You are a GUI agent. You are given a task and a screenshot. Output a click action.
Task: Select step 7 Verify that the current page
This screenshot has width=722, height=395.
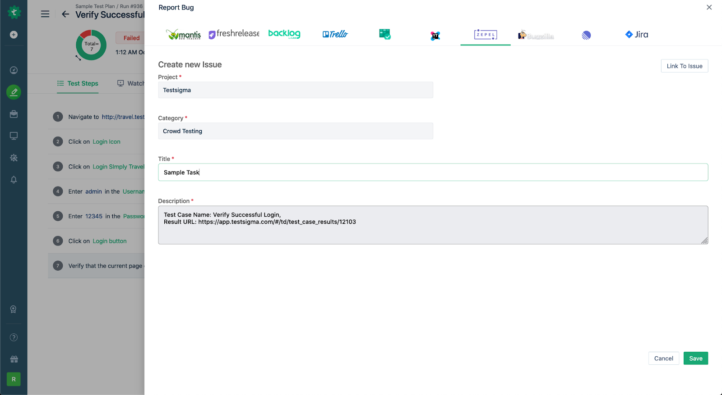[x=96, y=266]
